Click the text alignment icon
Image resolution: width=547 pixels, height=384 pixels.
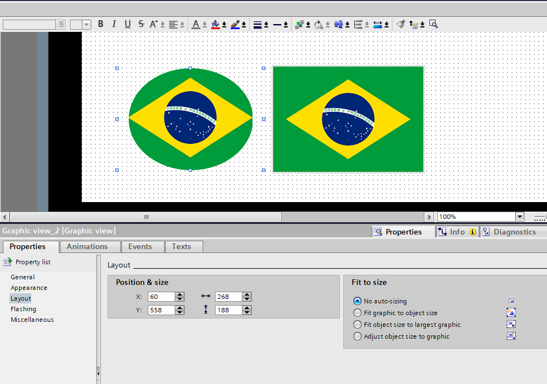coord(174,24)
